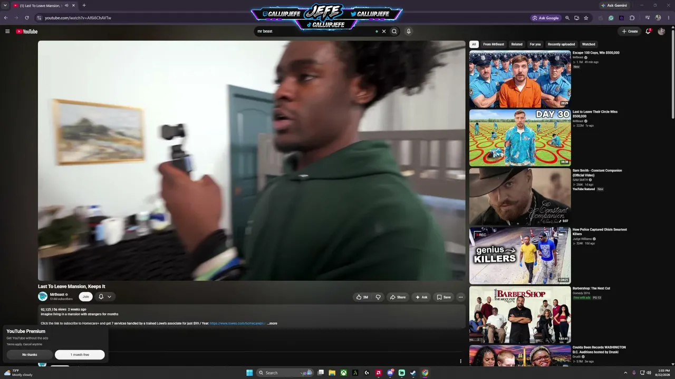Submit search with magnifier icon
The width and height of the screenshot is (675, 379).
[394, 32]
